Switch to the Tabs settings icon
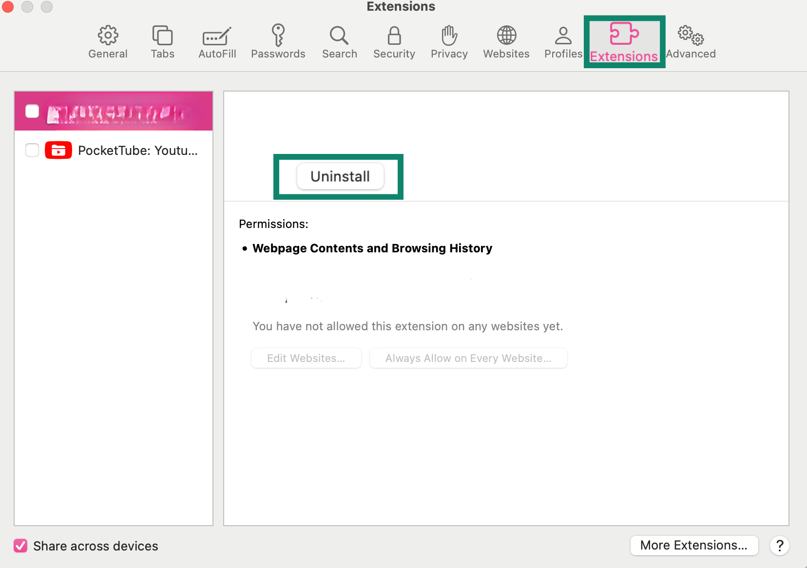This screenshot has height=568, width=807. (162, 41)
